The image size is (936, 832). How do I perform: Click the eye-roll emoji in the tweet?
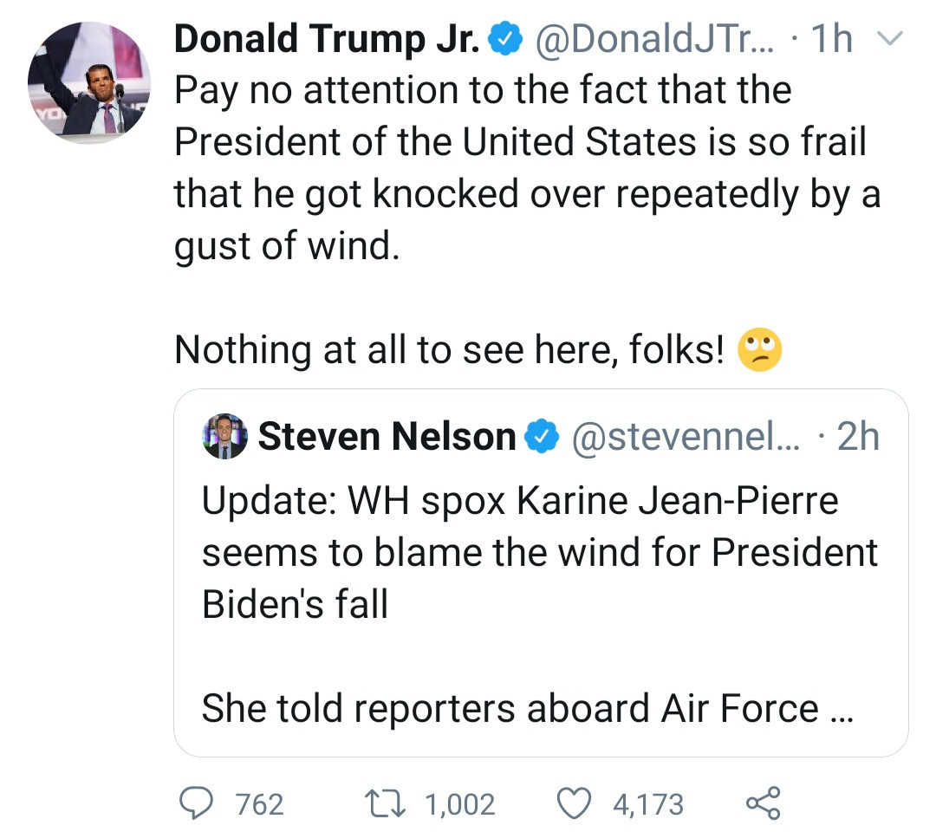tap(759, 352)
